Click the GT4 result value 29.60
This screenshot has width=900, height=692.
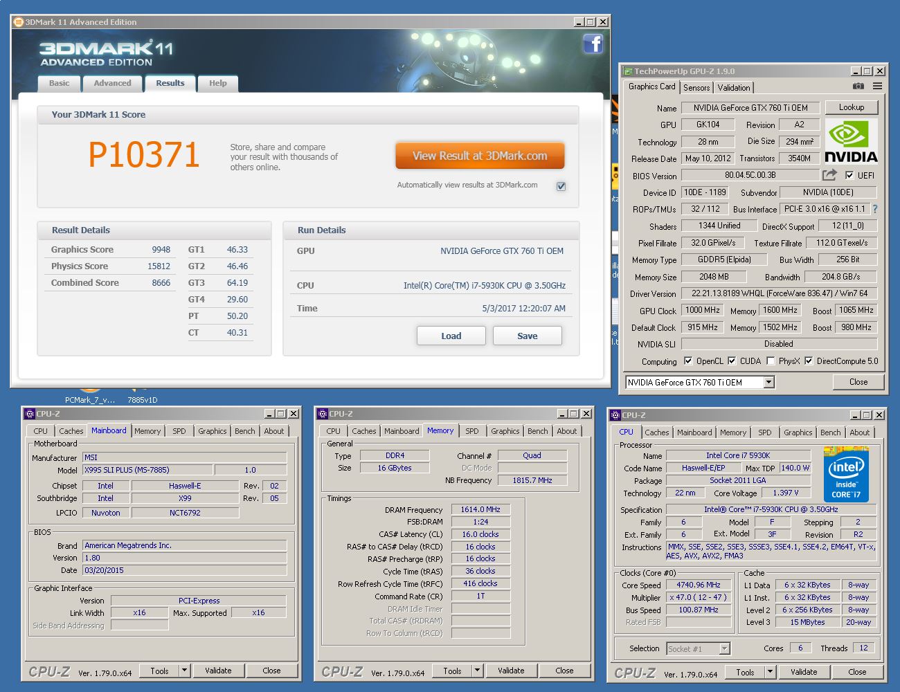[237, 300]
